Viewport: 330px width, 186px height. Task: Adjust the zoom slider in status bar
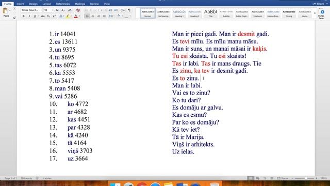pyautogui.click(x=304, y=178)
